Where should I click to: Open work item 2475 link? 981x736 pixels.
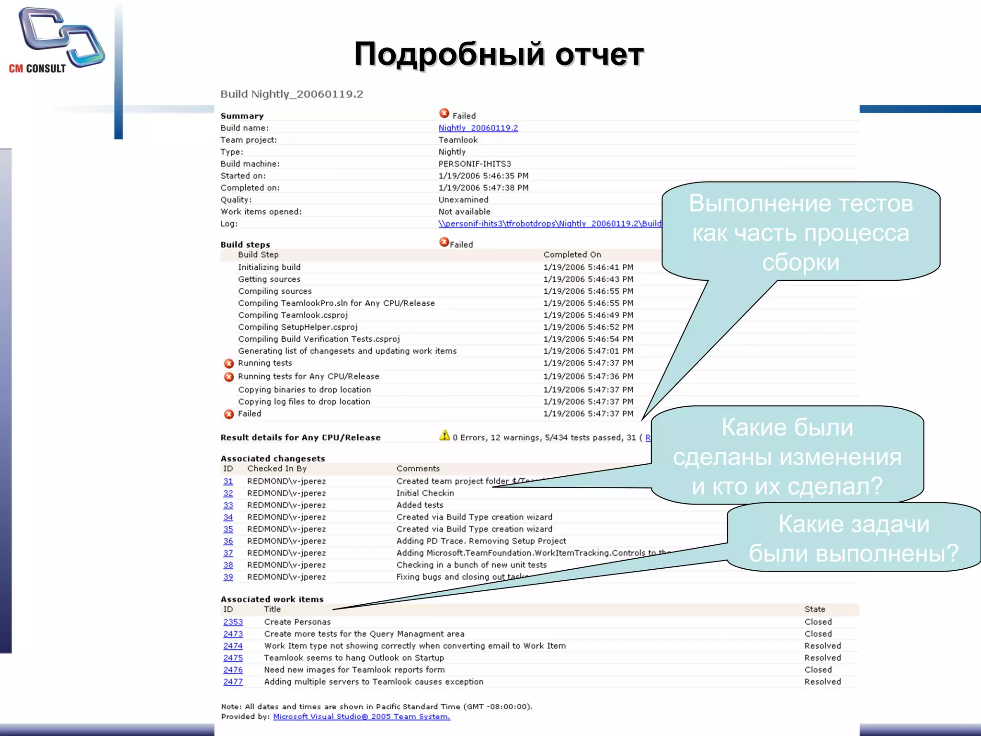point(233,658)
